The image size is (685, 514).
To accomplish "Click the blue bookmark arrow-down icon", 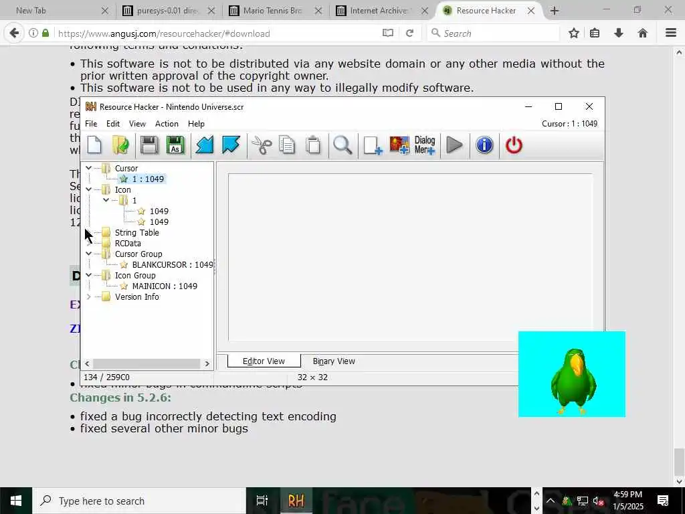I will [231, 145].
